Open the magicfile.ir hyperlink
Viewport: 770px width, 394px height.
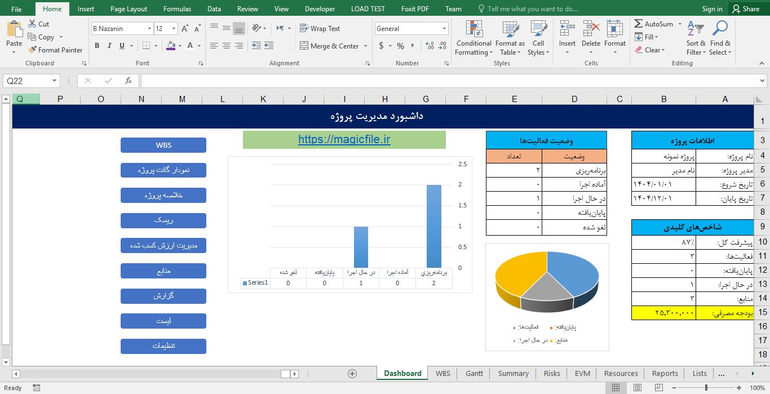tap(344, 139)
